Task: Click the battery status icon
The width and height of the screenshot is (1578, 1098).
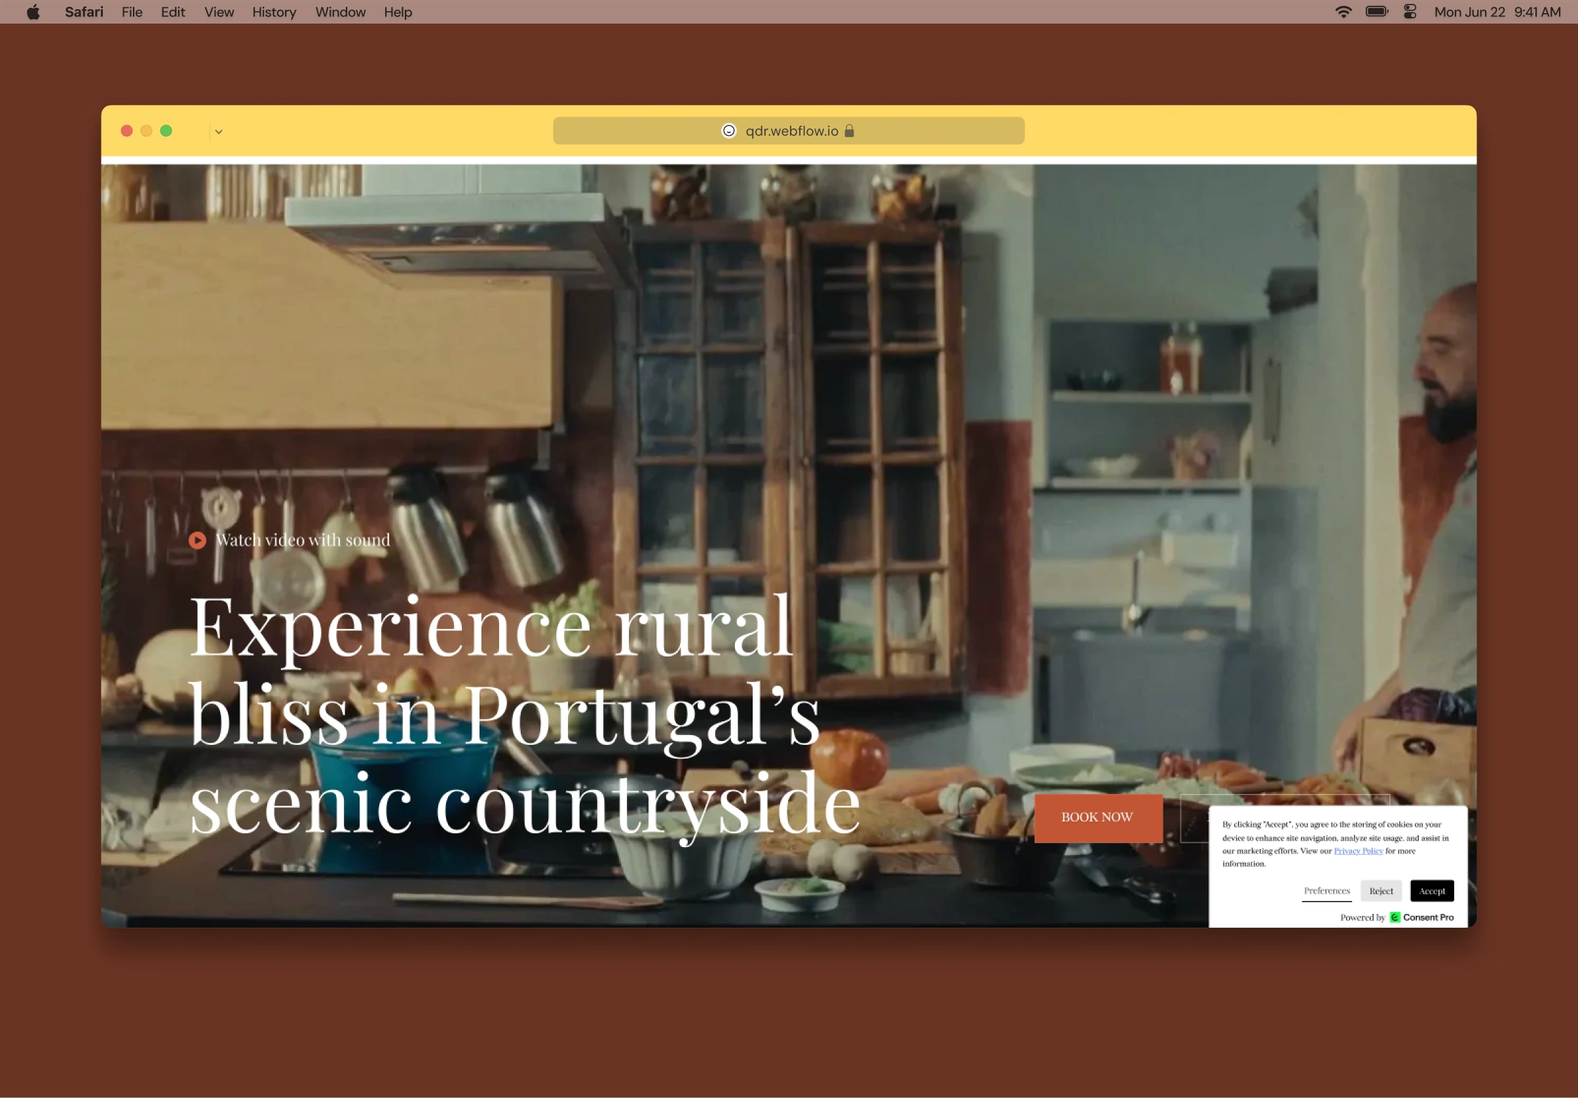Action: click(x=1377, y=12)
